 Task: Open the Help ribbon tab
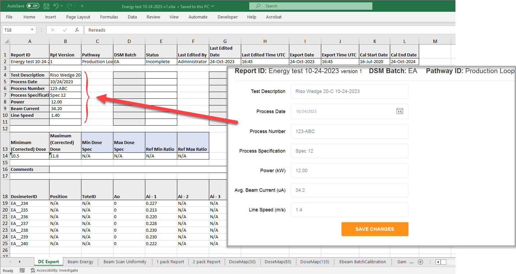[x=252, y=17]
